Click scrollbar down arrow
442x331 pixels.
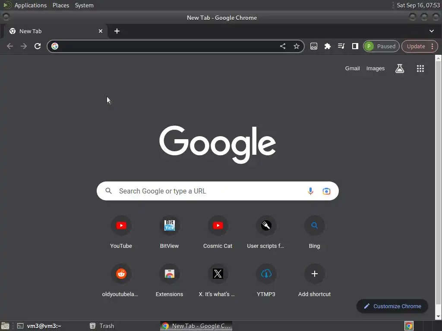click(438, 316)
